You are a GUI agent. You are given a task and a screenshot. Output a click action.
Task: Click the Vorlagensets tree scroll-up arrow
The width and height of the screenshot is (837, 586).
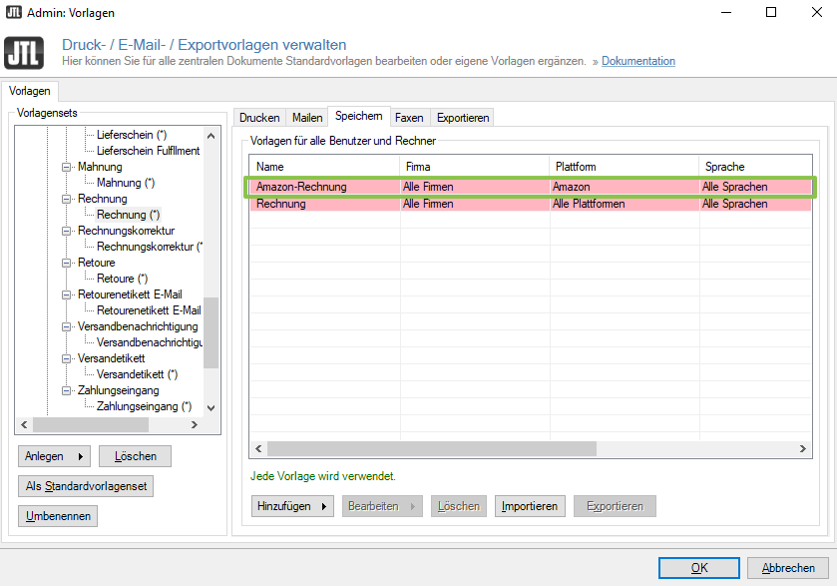210,136
